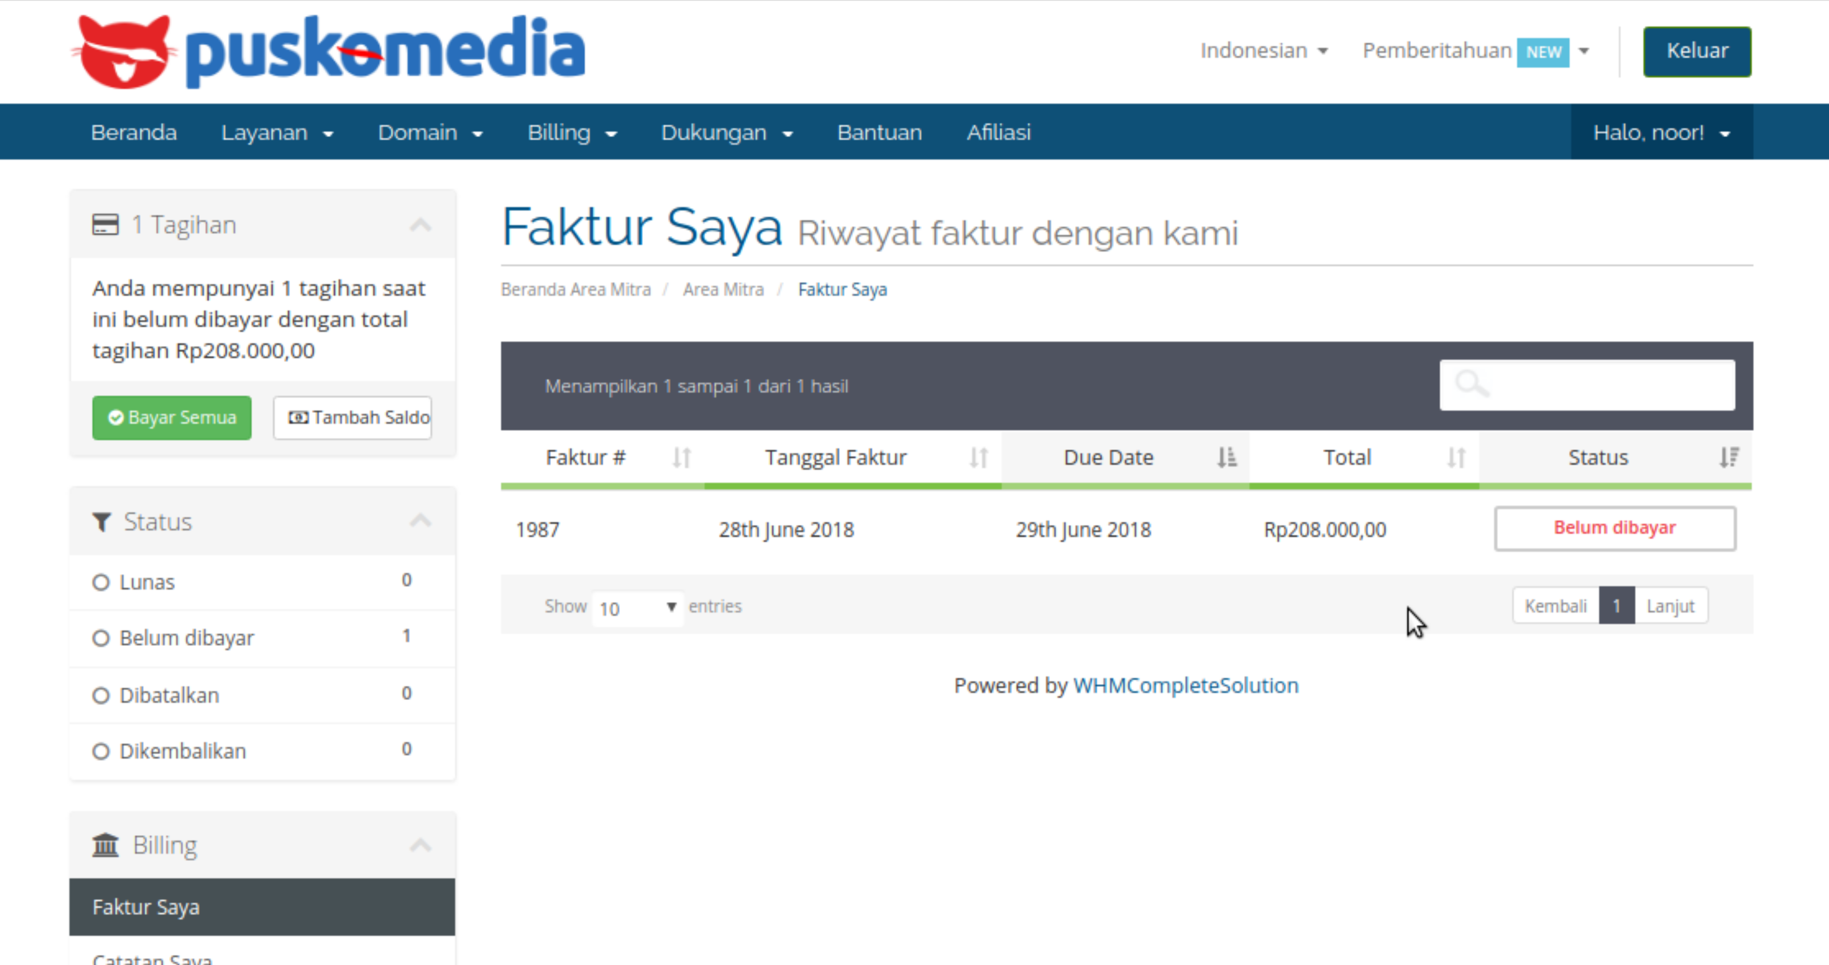Viewport: 1829px width, 965px height.
Task: Click the Kembali pagination button
Action: pyautogui.click(x=1556, y=606)
